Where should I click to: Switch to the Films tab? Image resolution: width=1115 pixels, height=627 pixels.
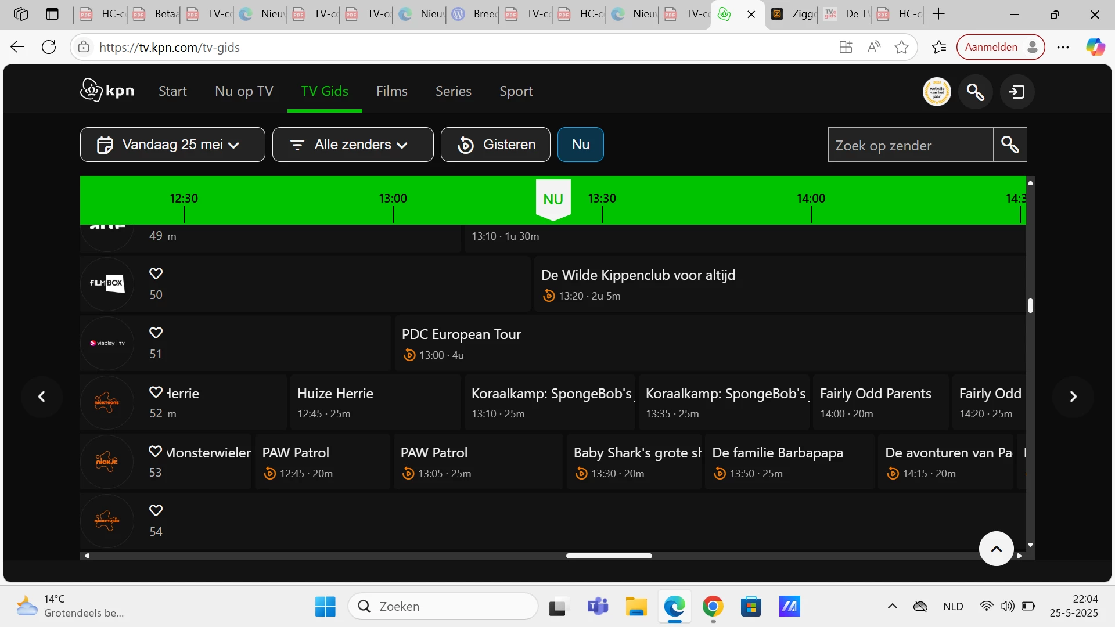pos(391,91)
